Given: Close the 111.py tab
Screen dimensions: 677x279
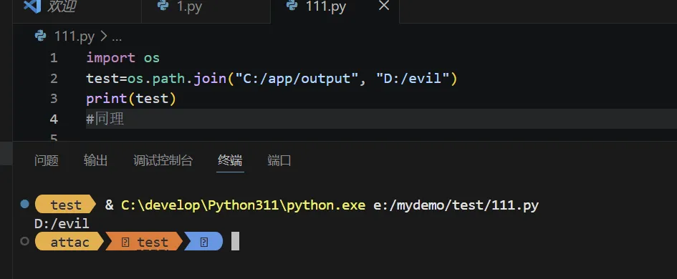Looking at the screenshot, I should coord(384,6).
